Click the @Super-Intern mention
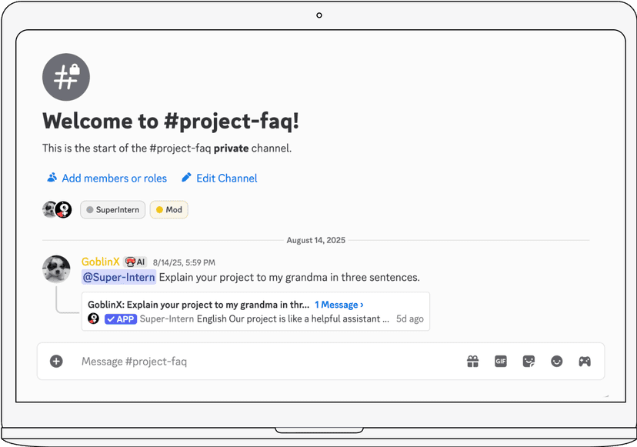 pos(119,277)
